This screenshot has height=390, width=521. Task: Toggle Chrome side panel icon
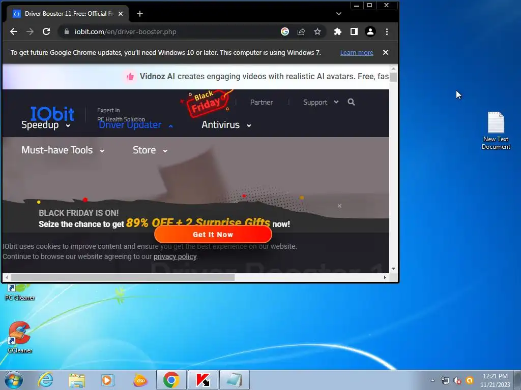354,31
